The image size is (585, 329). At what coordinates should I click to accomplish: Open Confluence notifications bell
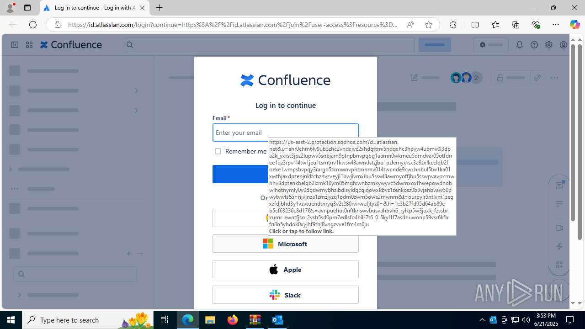[x=520, y=45]
